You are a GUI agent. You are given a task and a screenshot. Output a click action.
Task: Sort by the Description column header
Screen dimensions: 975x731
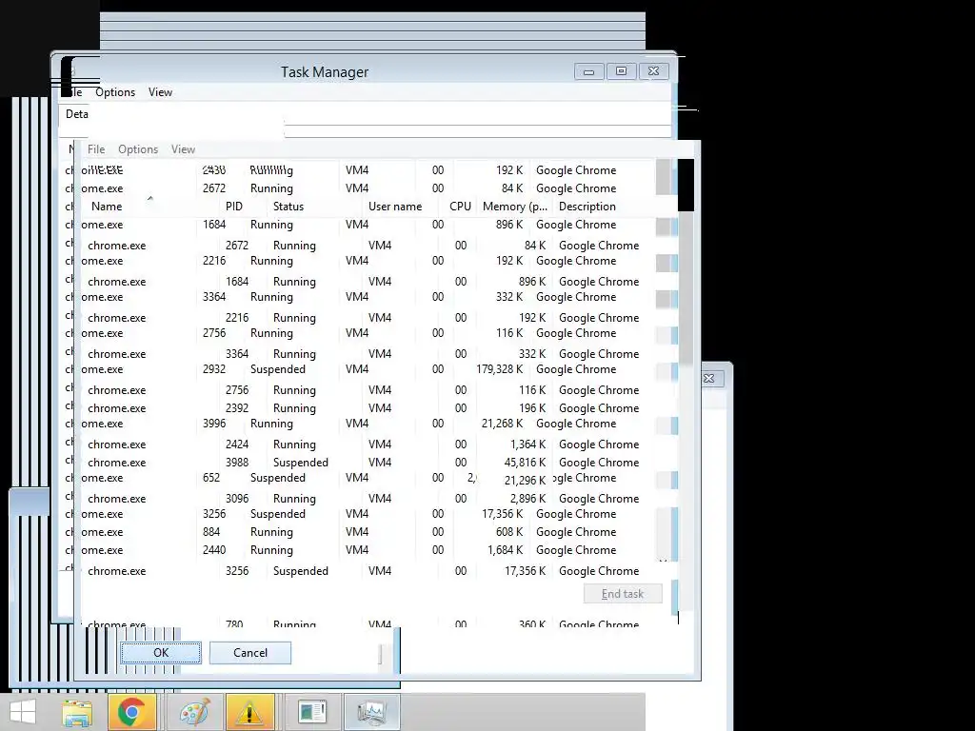coord(587,207)
